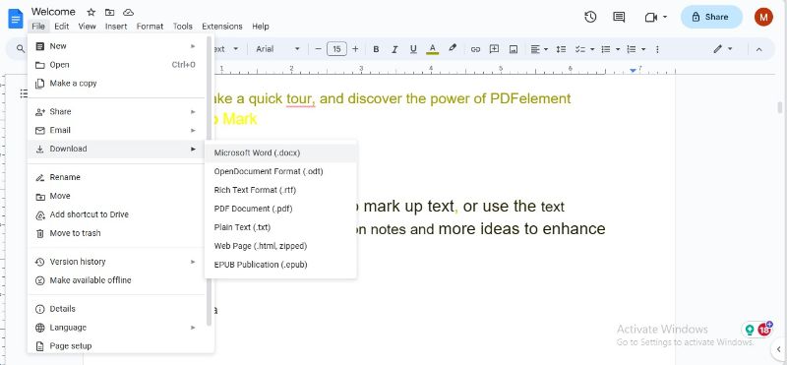The height and width of the screenshot is (365, 787).
Task: Open the Extensions menu
Action: pos(222,27)
